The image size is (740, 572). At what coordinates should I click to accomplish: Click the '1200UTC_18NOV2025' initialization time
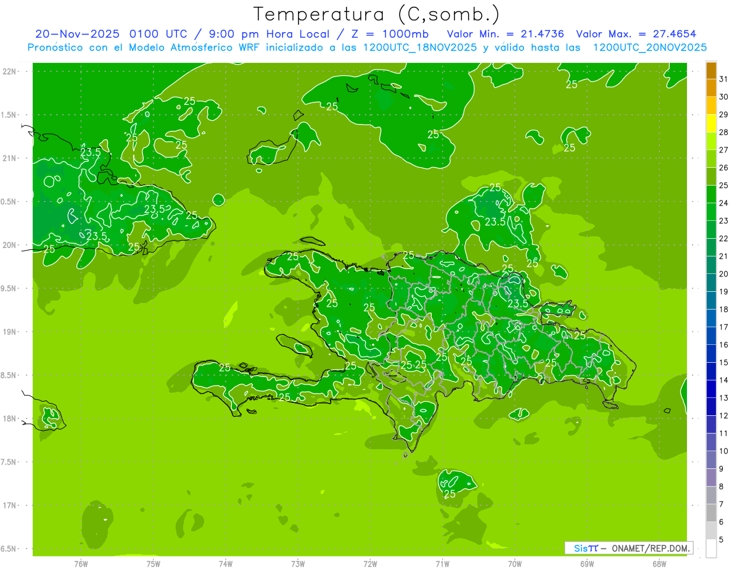(x=421, y=48)
